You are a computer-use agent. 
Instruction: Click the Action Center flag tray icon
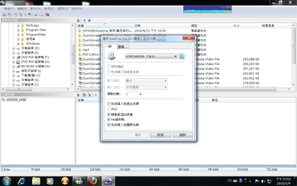(x=257, y=181)
